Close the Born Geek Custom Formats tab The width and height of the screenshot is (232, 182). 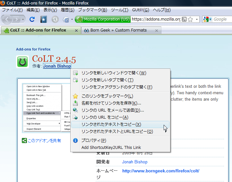pyautogui.click(x=157, y=31)
